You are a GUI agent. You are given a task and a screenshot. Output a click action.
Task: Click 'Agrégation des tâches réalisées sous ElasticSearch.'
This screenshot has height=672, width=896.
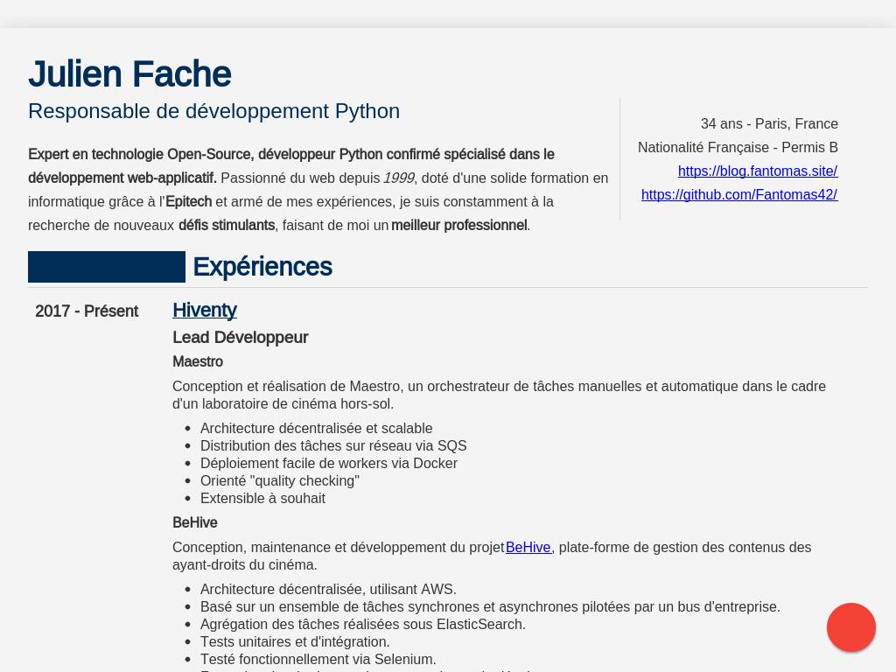click(x=363, y=624)
